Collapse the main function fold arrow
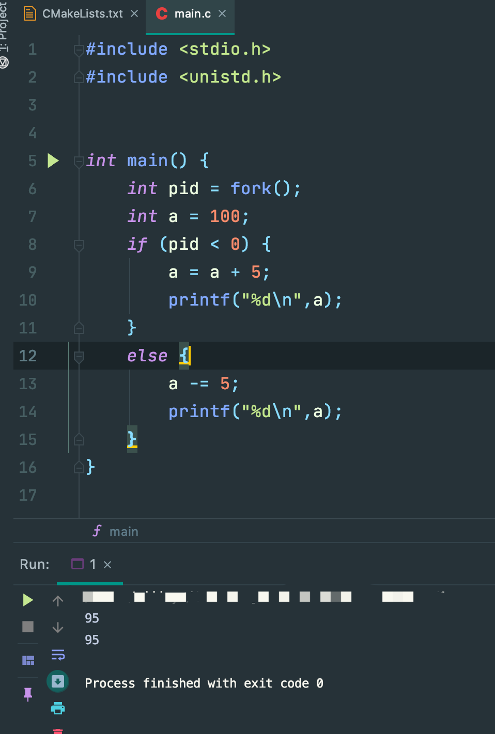Screen dimensions: 495x734 tap(79, 161)
